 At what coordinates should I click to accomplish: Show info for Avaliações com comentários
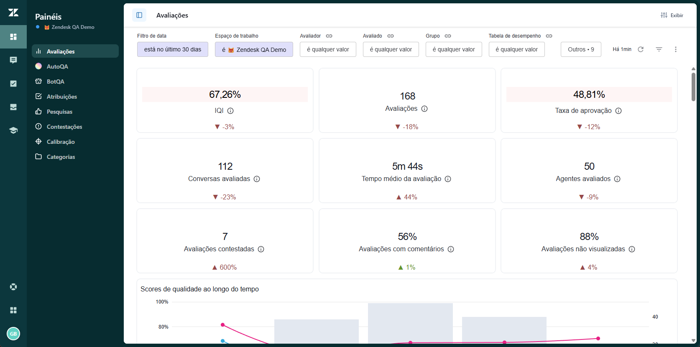[x=451, y=249]
